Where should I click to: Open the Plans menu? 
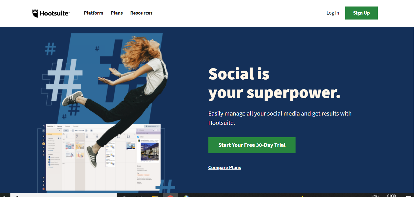pos(117,13)
